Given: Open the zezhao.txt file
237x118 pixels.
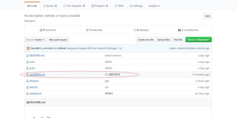Looking at the screenshot, I should pos(36,94).
